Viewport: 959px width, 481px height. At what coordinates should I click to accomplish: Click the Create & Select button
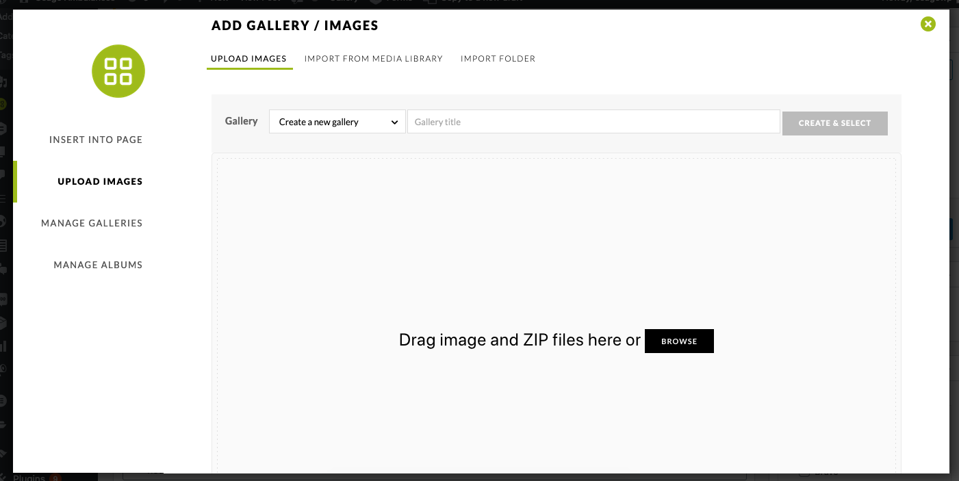(x=835, y=123)
